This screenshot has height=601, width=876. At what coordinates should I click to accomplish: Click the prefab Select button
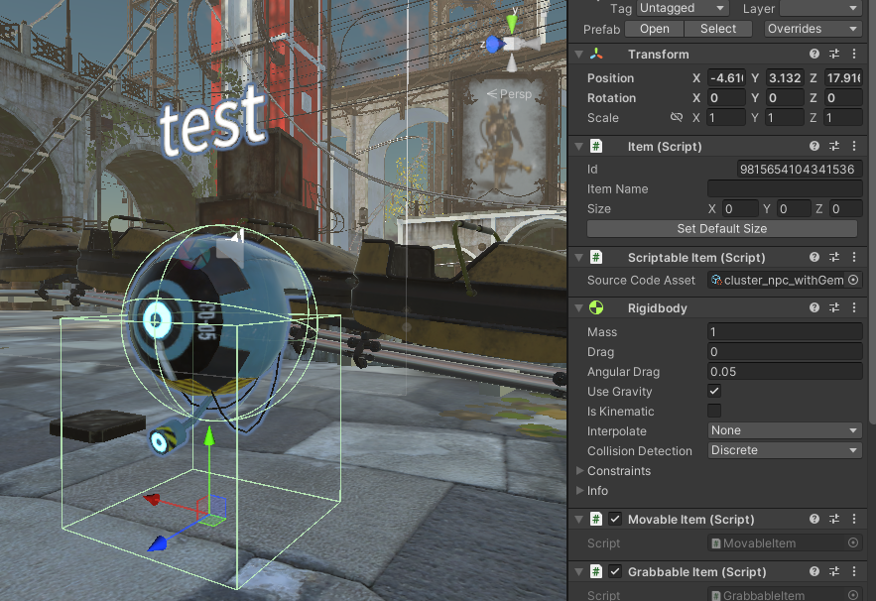(718, 29)
